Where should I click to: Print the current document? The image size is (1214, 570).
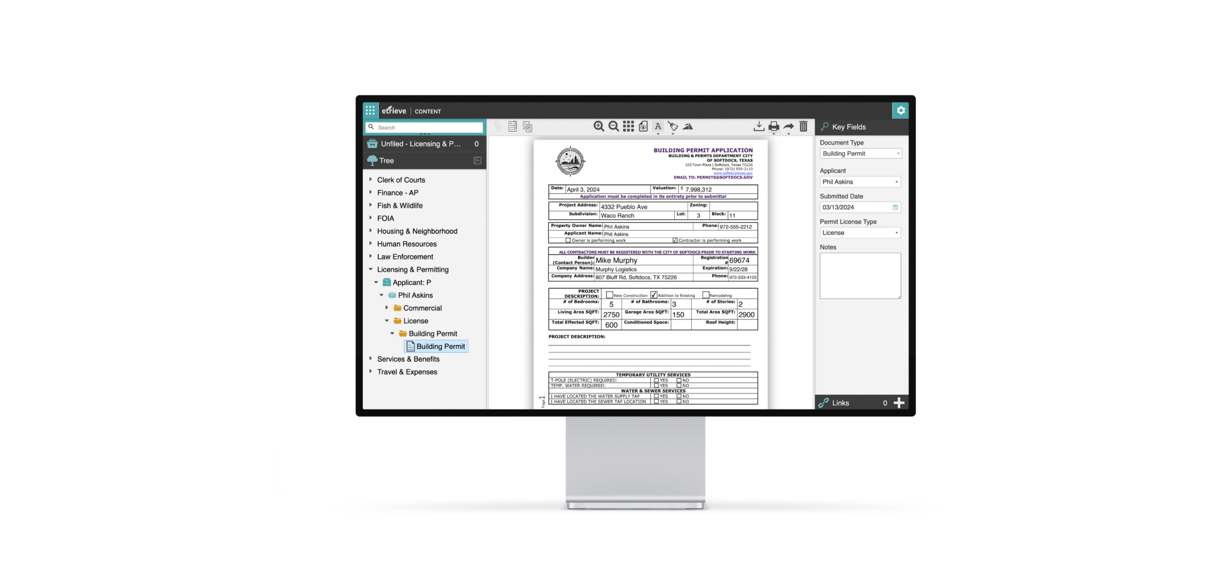[x=774, y=126]
